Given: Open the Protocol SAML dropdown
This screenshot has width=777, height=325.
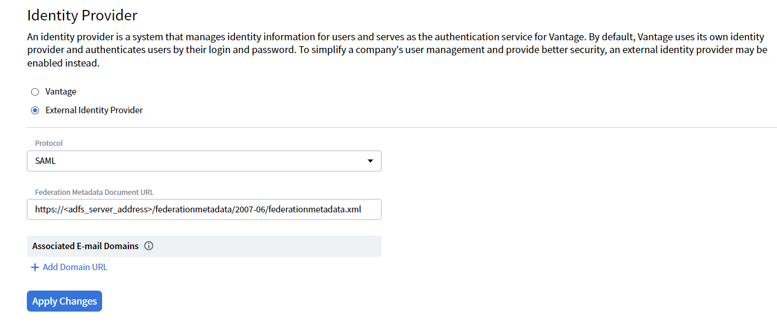Looking at the screenshot, I should [204, 161].
